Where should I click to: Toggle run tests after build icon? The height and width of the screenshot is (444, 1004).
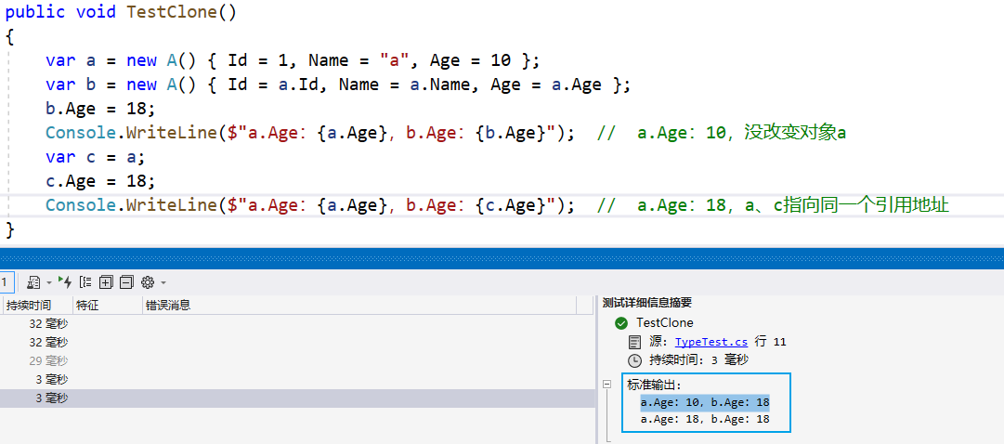[x=65, y=281]
